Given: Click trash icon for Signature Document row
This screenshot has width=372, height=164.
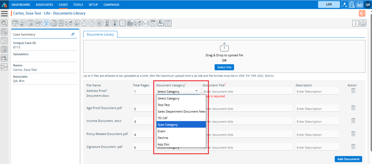Looking at the screenshot, I should coord(353,147).
